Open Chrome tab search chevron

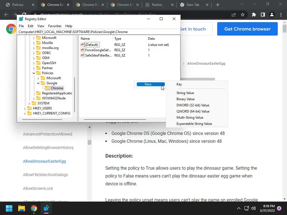[x=242, y=4]
